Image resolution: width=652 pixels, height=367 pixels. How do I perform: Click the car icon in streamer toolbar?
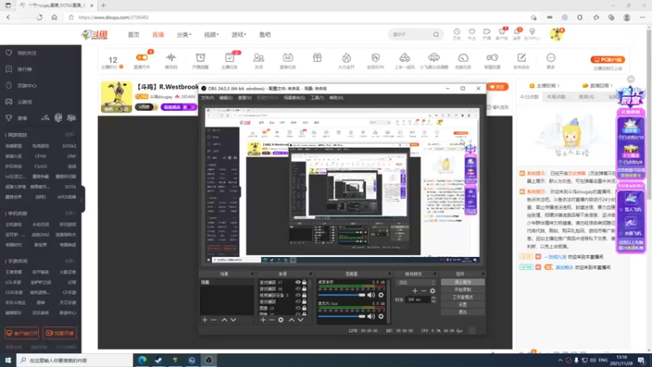tap(404, 57)
